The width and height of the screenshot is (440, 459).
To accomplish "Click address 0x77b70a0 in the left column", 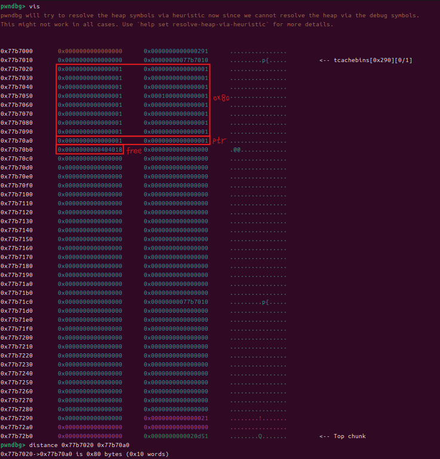I will (17, 141).
